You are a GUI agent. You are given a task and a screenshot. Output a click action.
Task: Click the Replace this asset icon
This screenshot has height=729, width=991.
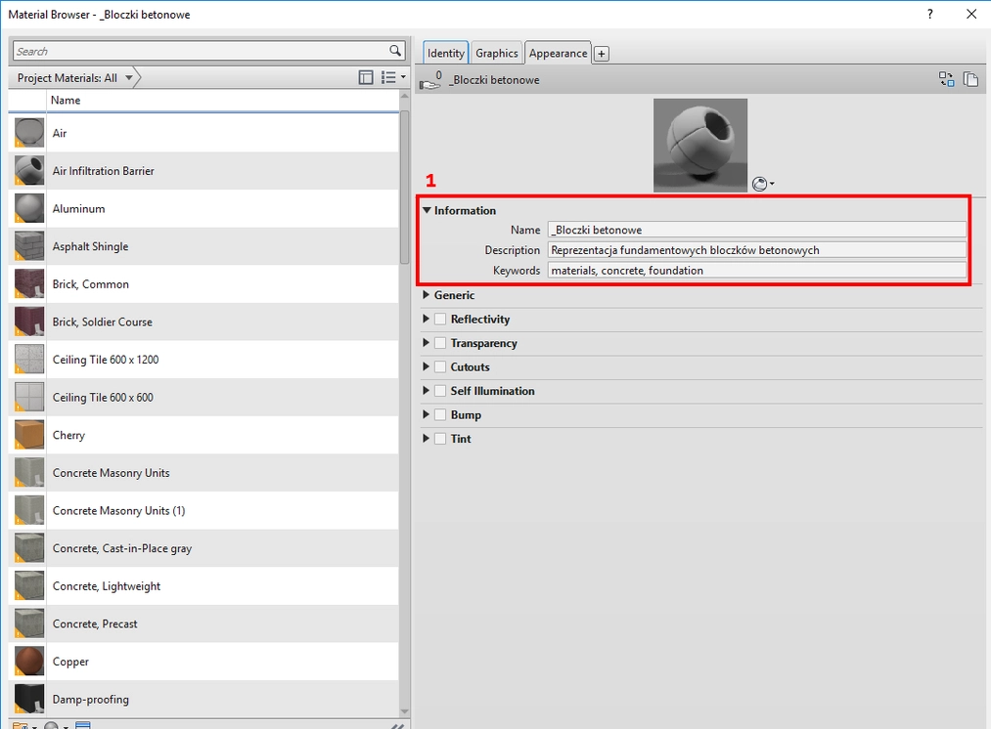click(946, 80)
